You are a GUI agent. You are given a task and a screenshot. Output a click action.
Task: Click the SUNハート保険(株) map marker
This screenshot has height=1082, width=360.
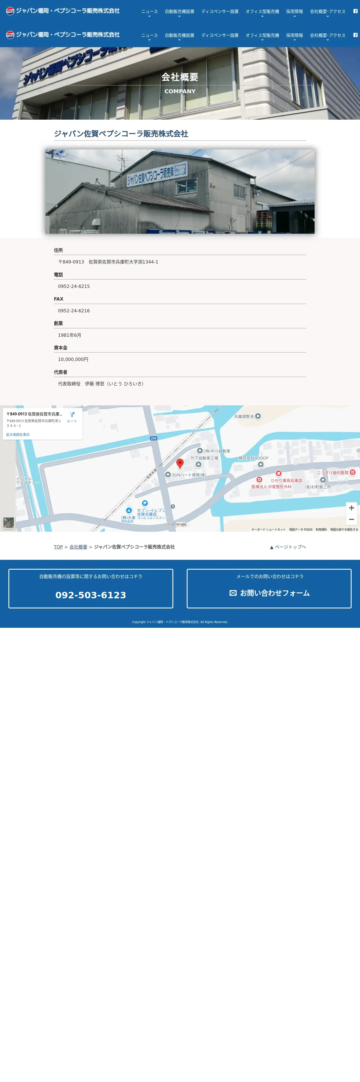point(168,475)
